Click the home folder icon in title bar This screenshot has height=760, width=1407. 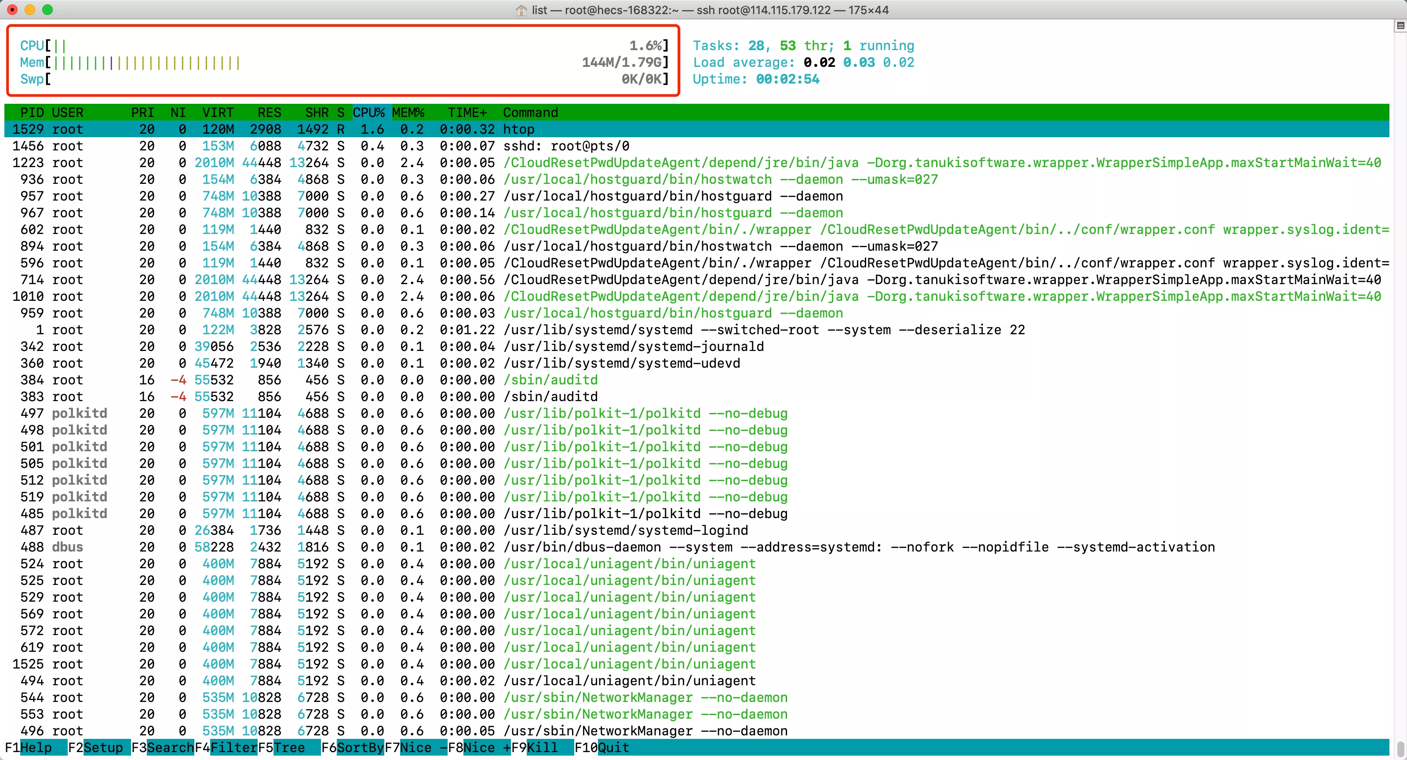521,10
